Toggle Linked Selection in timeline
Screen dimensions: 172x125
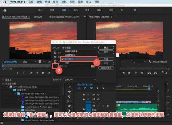[x=91, y=88]
